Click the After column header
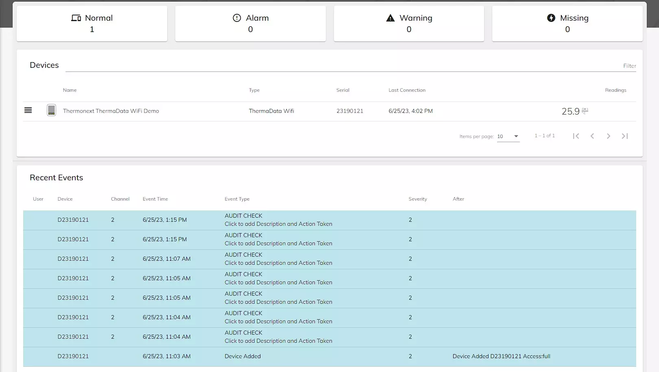The width and height of the screenshot is (659, 372). 458,199
